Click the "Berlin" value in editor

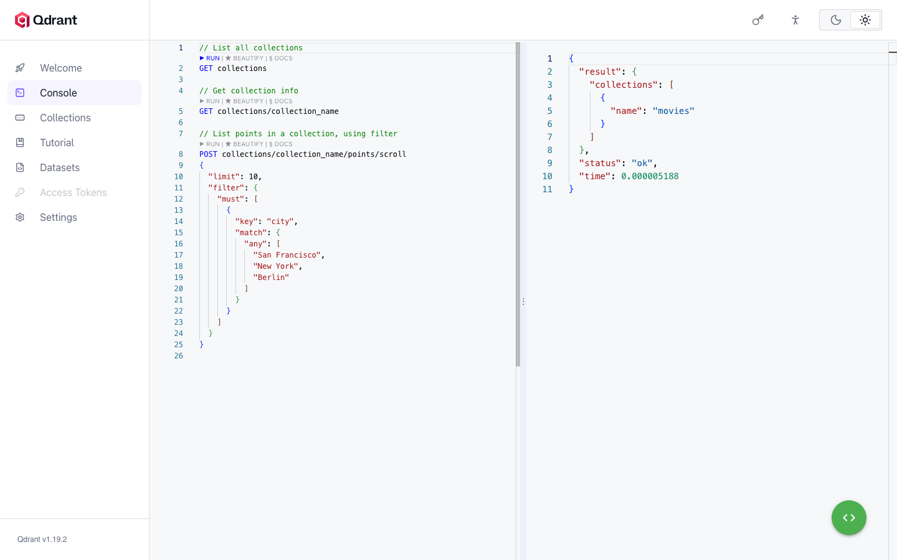tap(271, 278)
